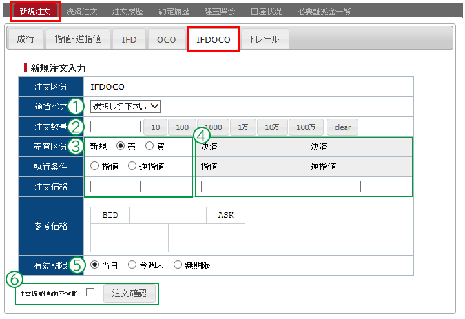Click the 注文区分 IFDOCO value text
The image size is (465, 319).
tap(107, 87)
